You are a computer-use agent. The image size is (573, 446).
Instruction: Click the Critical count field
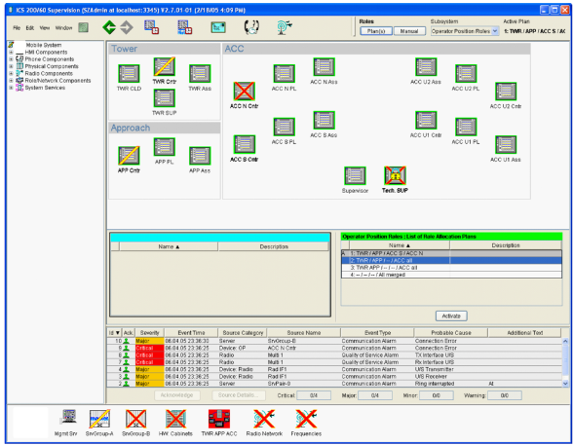[314, 395]
